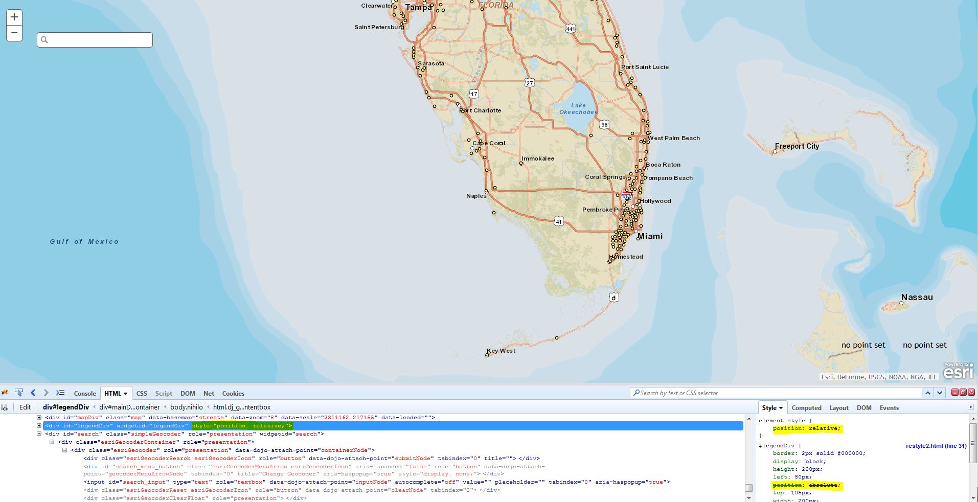The image size is (978, 502).
Task: Zoom in on the map with the plus button
Action: pyautogui.click(x=14, y=17)
